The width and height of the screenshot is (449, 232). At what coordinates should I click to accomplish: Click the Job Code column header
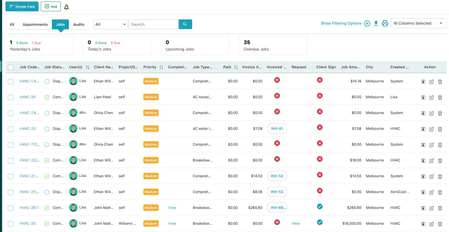tap(30, 67)
